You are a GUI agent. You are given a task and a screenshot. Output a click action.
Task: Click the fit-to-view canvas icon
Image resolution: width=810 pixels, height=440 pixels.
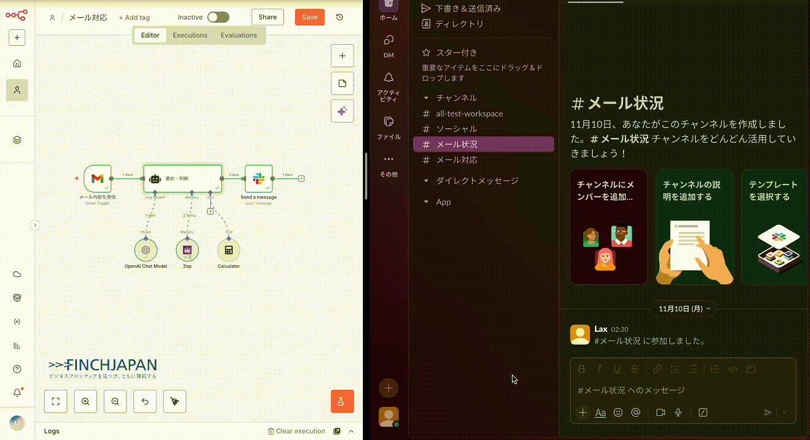56,402
